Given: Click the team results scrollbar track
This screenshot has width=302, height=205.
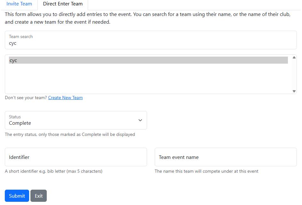Looking at the screenshot, I should [x=294, y=74].
